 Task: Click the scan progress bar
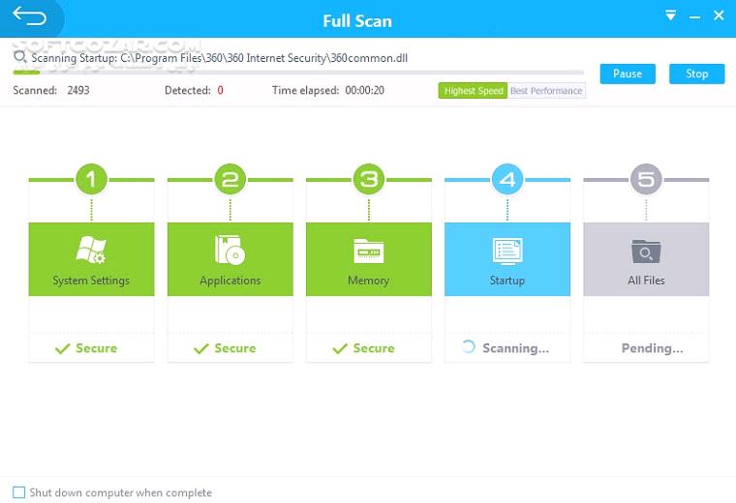(298, 73)
